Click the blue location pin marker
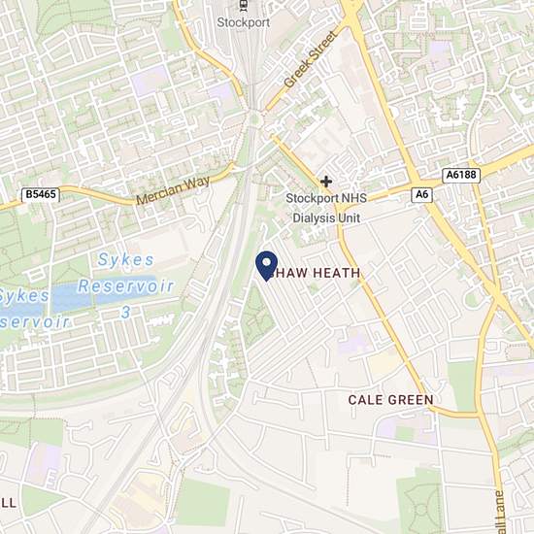This screenshot has width=534, height=534. coord(266,266)
